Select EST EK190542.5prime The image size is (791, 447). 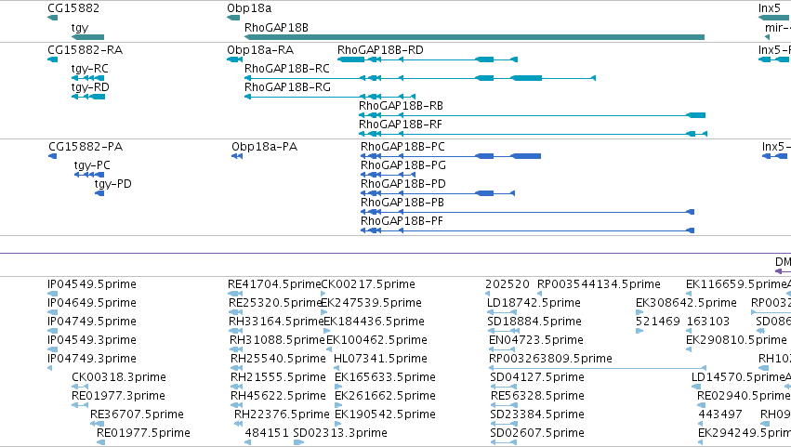(x=386, y=415)
